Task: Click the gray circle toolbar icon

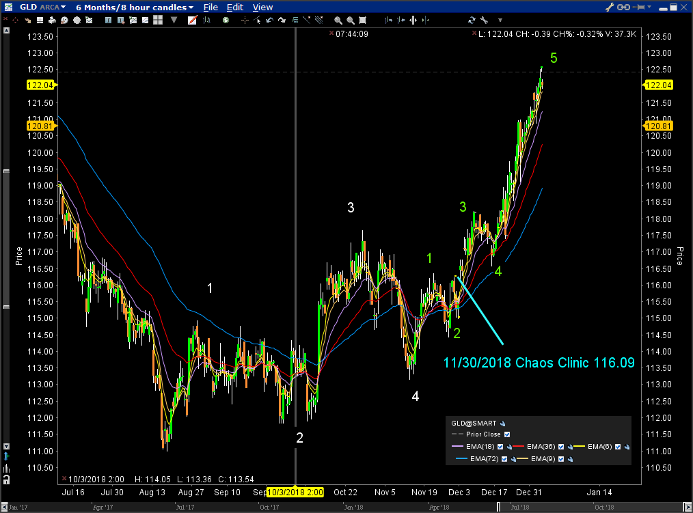Action: (x=77, y=20)
